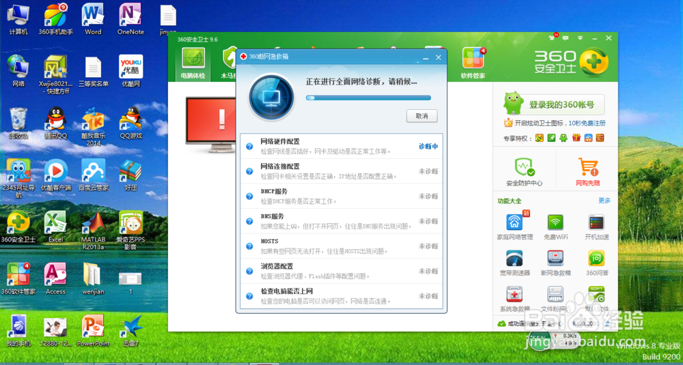This screenshot has width=683, height=365.
Task: Select the 三等奖名单 document on desktop
Action: click(x=93, y=71)
